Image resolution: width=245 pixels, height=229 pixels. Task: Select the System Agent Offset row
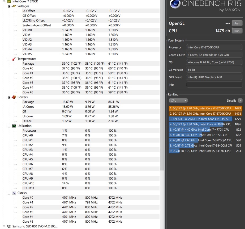[x=91, y=25]
